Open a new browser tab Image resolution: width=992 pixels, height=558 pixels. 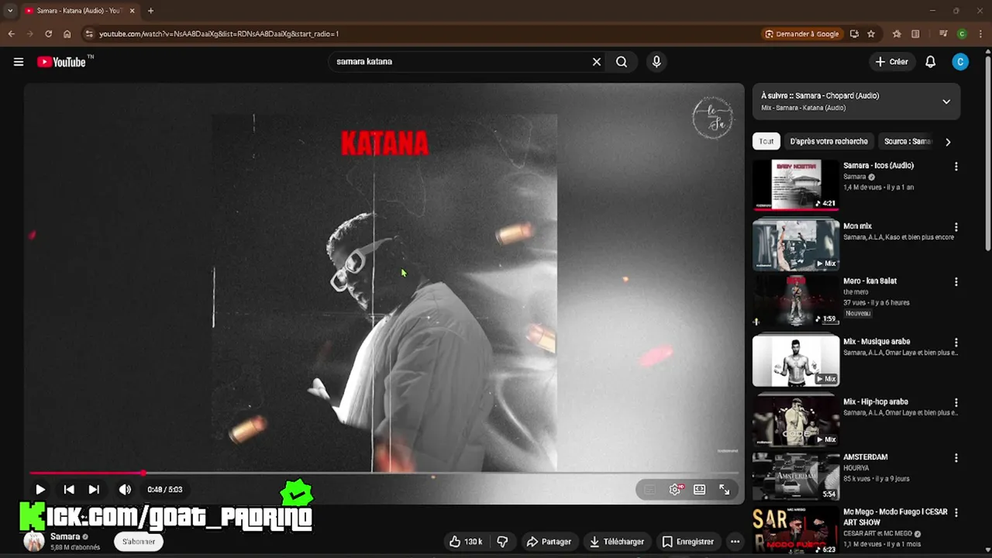pyautogui.click(x=150, y=11)
